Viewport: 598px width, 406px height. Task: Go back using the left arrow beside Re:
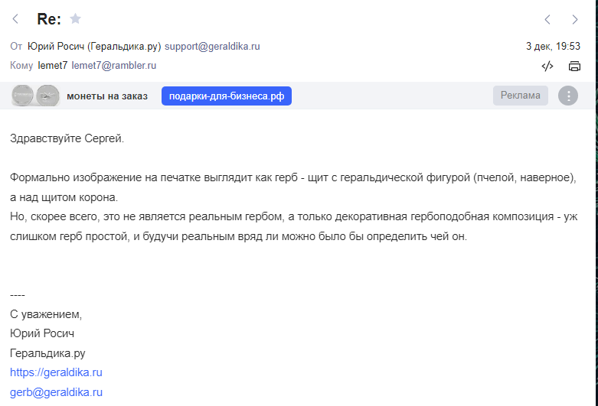point(15,18)
